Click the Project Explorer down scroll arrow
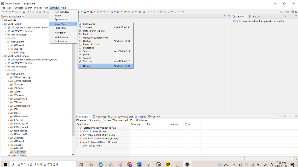The image size is (298, 167). 73,155
